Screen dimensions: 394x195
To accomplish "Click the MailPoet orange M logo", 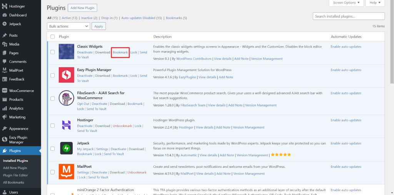I will click(66, 172).
